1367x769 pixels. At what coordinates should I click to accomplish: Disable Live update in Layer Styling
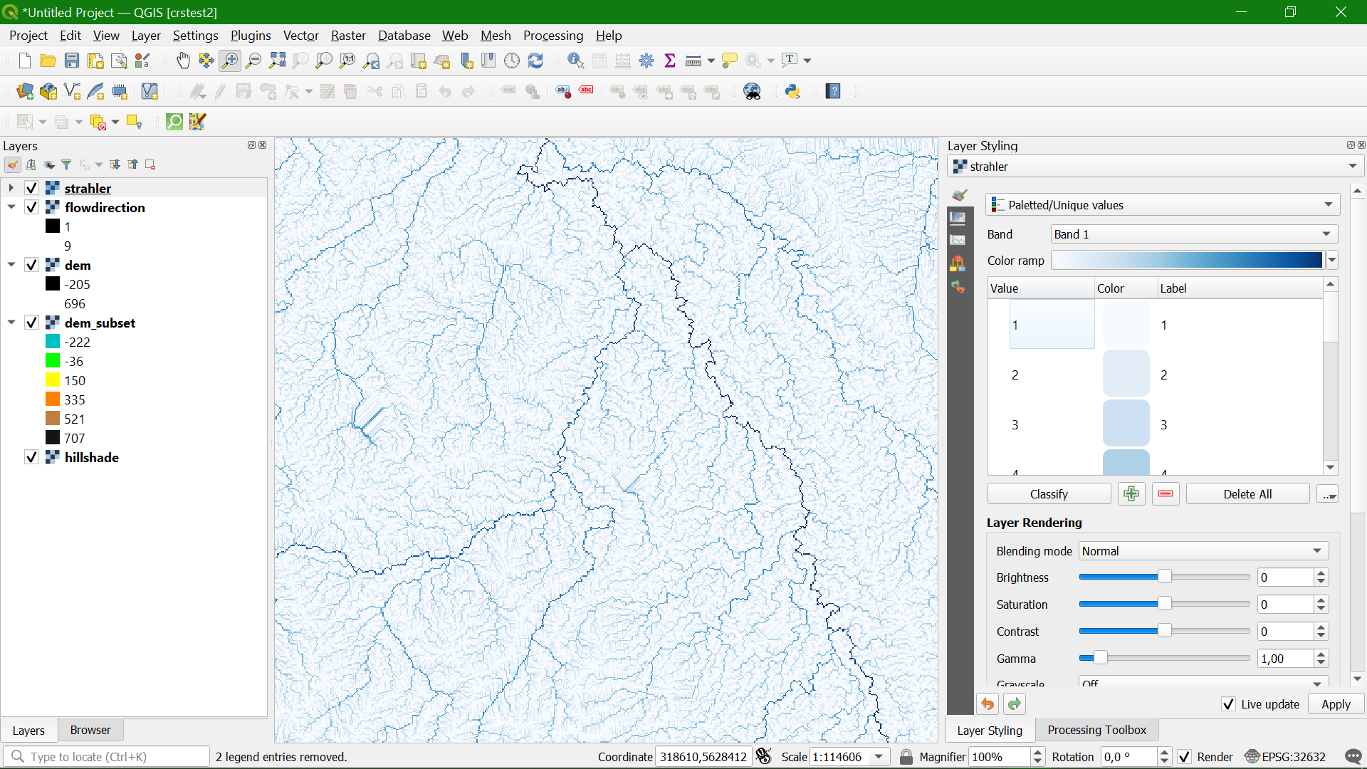pos(1228,704)
